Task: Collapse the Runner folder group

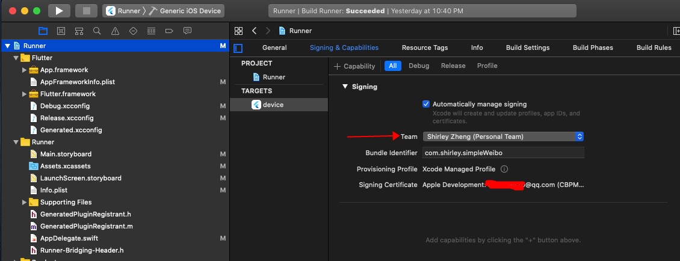Action: point(16,142)
